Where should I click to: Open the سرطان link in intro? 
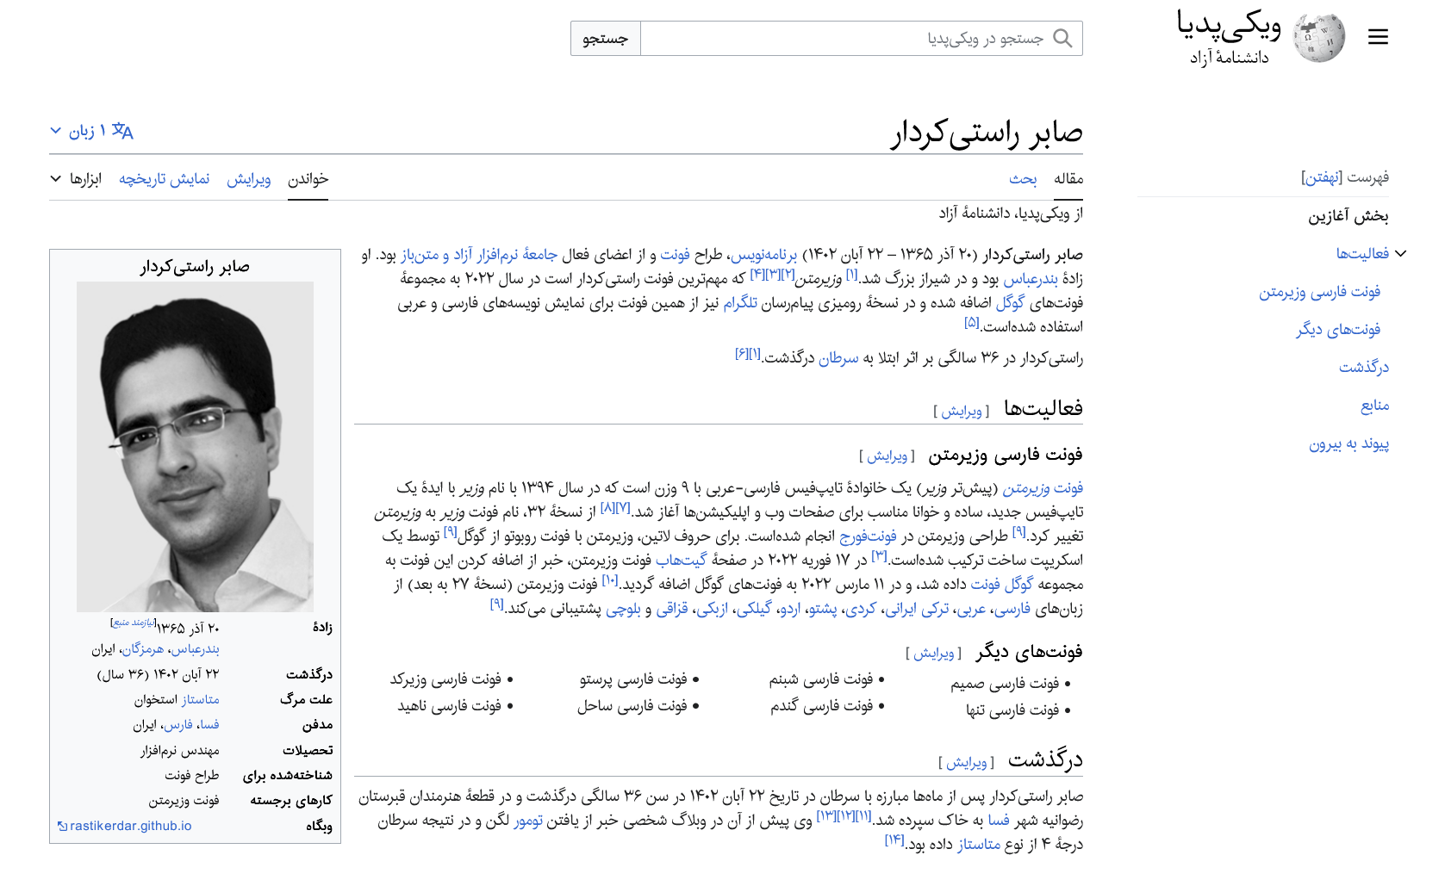point(838,358)
